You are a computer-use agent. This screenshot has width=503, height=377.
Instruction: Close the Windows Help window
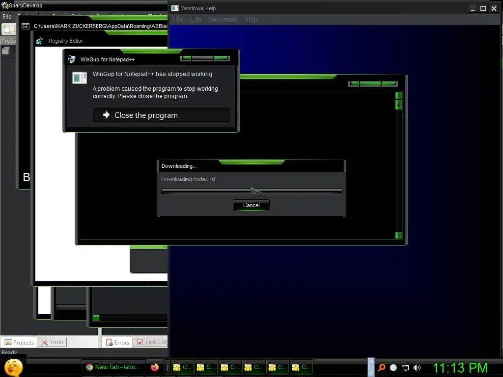tap(494, 9)
